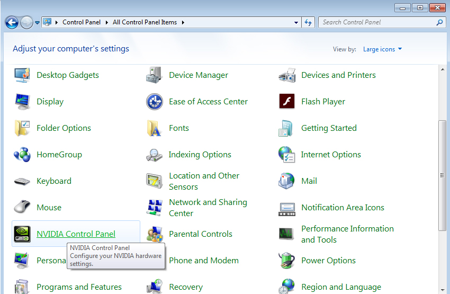Open the Programs and Features link
The height and width of the screenshot is (294, 450).
click(x=79, y=287)
